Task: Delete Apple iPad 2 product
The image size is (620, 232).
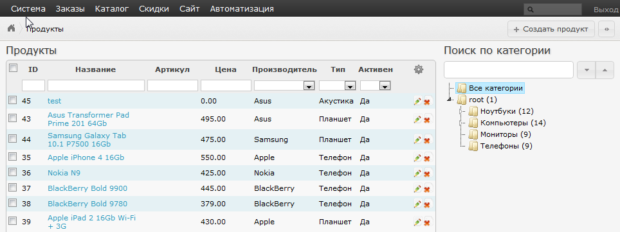Action: tap(426, 222)
